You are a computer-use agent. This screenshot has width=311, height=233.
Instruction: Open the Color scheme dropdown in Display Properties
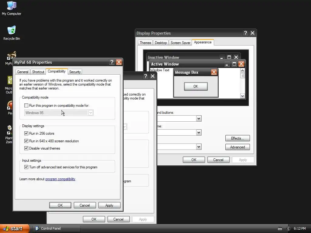199,132
